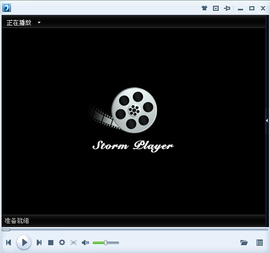The width and height of the screenshot is (270, 253).
Task: Expand the right side panel arrow
Action: coord(267,121)
